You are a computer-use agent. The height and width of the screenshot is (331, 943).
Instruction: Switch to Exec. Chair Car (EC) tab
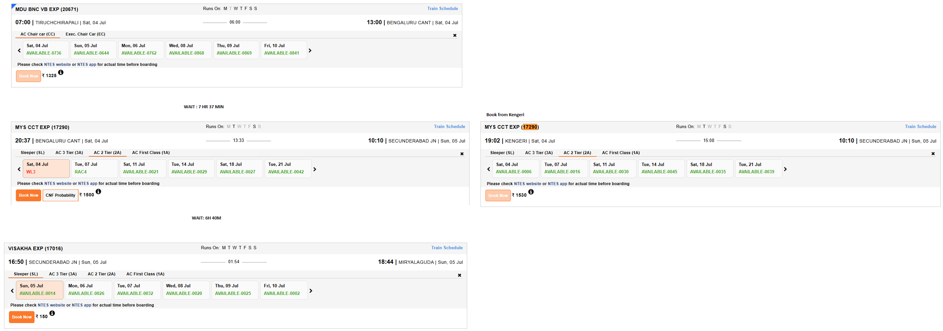pyautogui.click(x=85, y=34)
